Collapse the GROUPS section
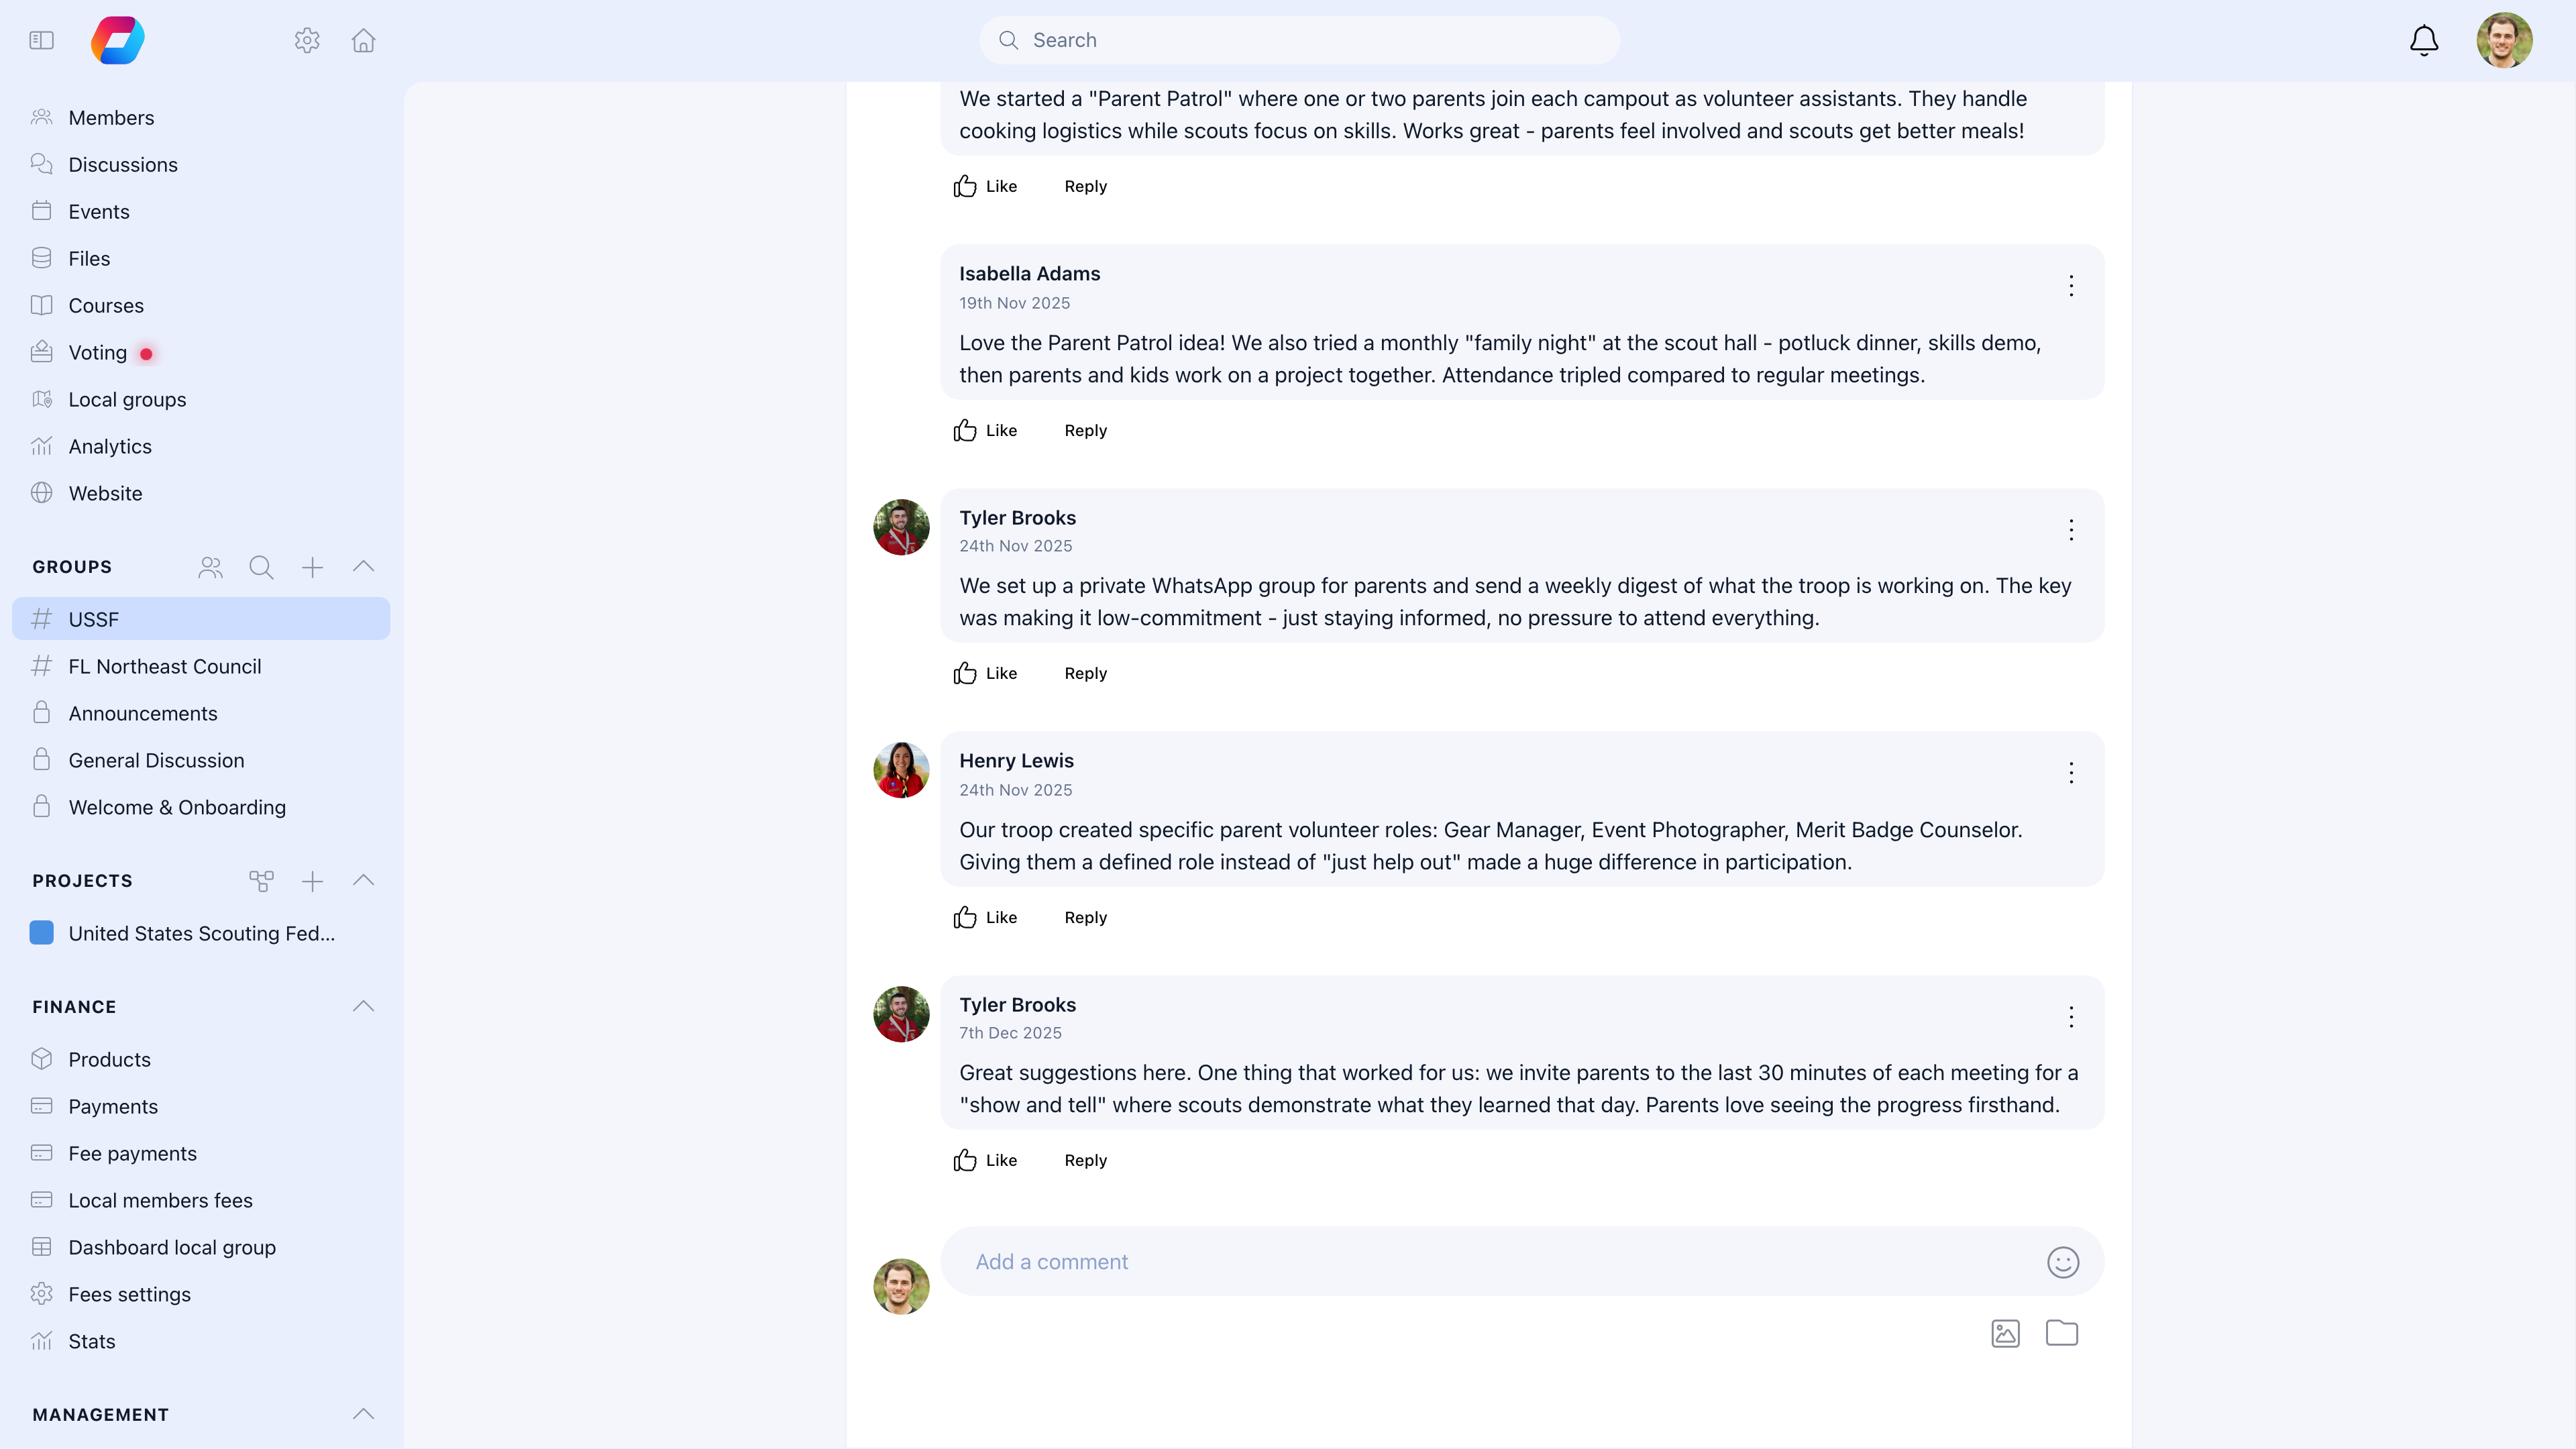The width and height of the screenshot is (2576, 1449). pos(363,566)
